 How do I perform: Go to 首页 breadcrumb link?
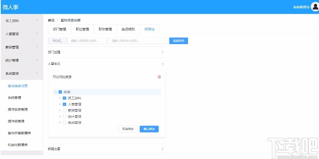click(51, 20)
